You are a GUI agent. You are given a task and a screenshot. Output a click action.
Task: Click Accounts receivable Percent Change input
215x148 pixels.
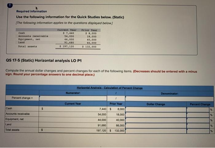198,115
